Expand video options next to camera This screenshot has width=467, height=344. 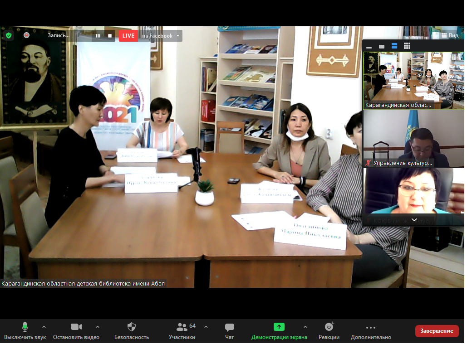98,327
